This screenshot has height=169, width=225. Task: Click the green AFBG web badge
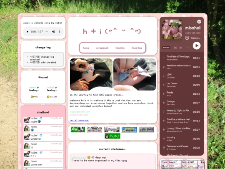click(x=78, y=129)
